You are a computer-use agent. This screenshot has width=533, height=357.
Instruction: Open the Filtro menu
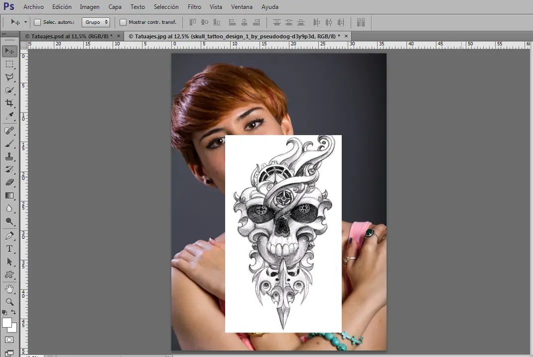tap(194, 7)
